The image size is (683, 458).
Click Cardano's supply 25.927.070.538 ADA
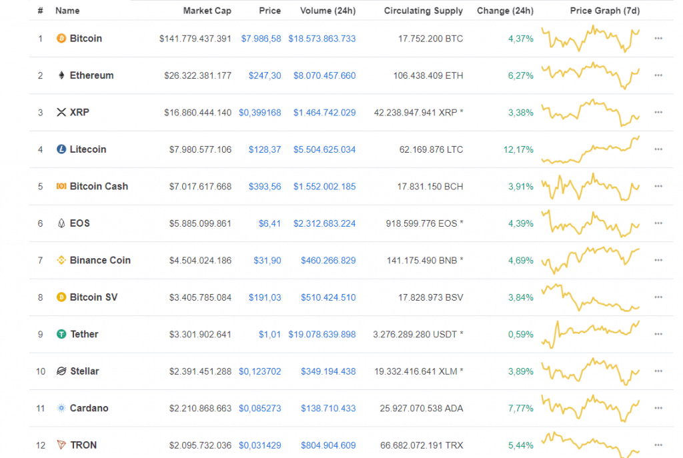pos(422,409)
